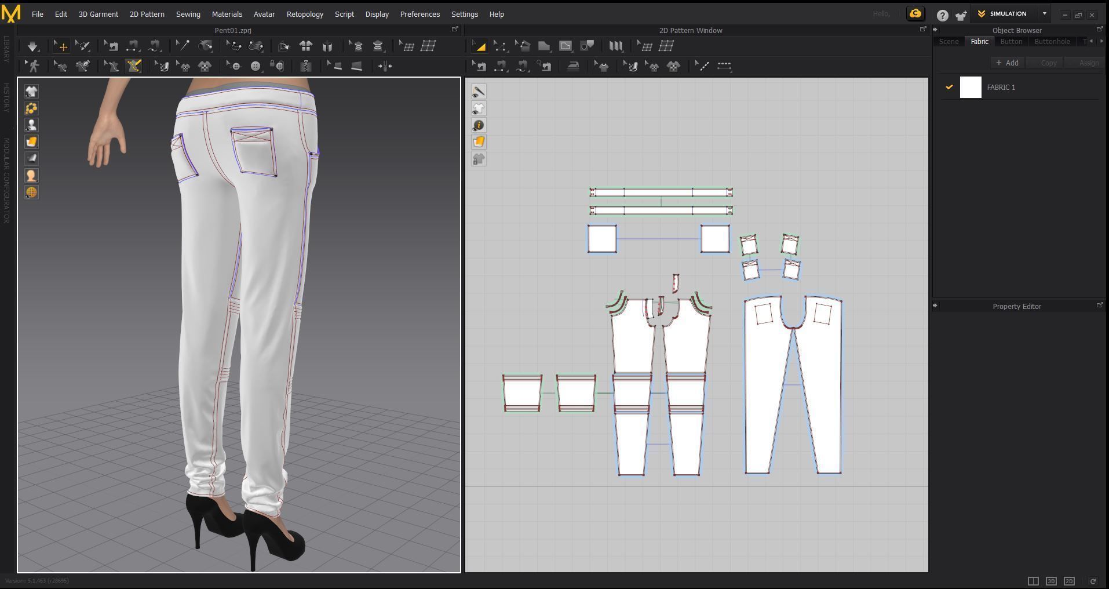Select the Show Sewing magnifier tool in 2D toolbar
Viewport: 1109px width, 589px height.
point(545,66)
